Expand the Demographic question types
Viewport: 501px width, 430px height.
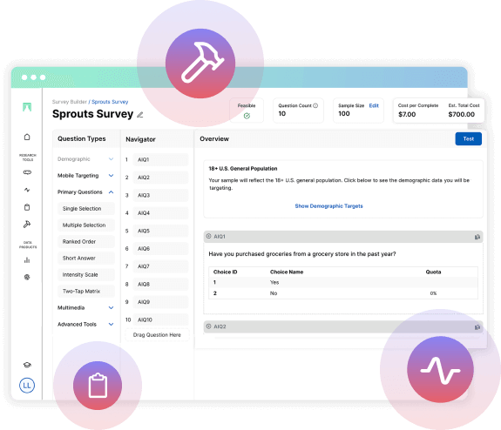coord(111,159)
